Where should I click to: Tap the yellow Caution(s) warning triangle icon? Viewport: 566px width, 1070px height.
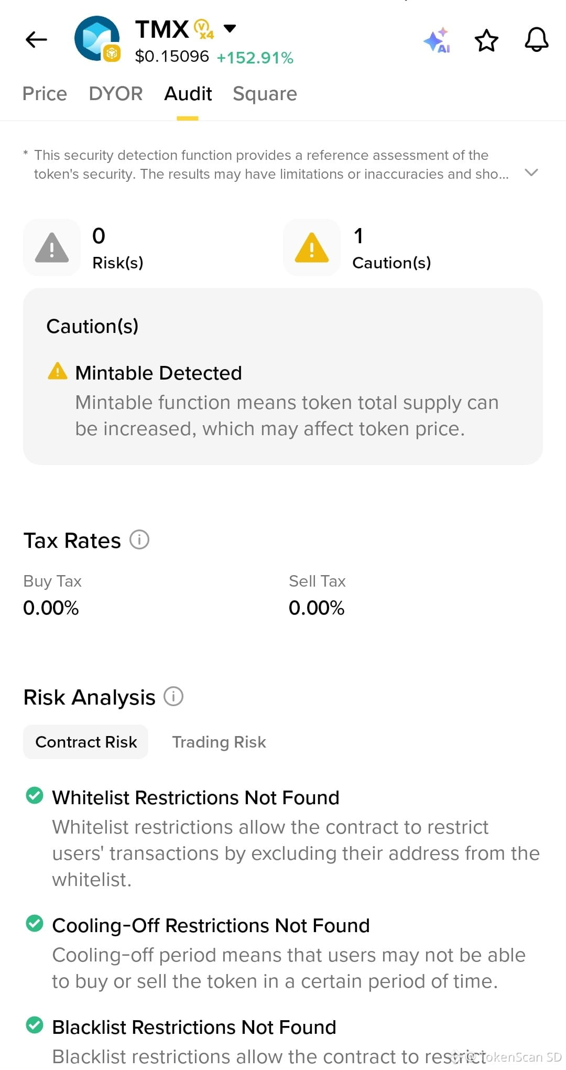click(312, 247)
